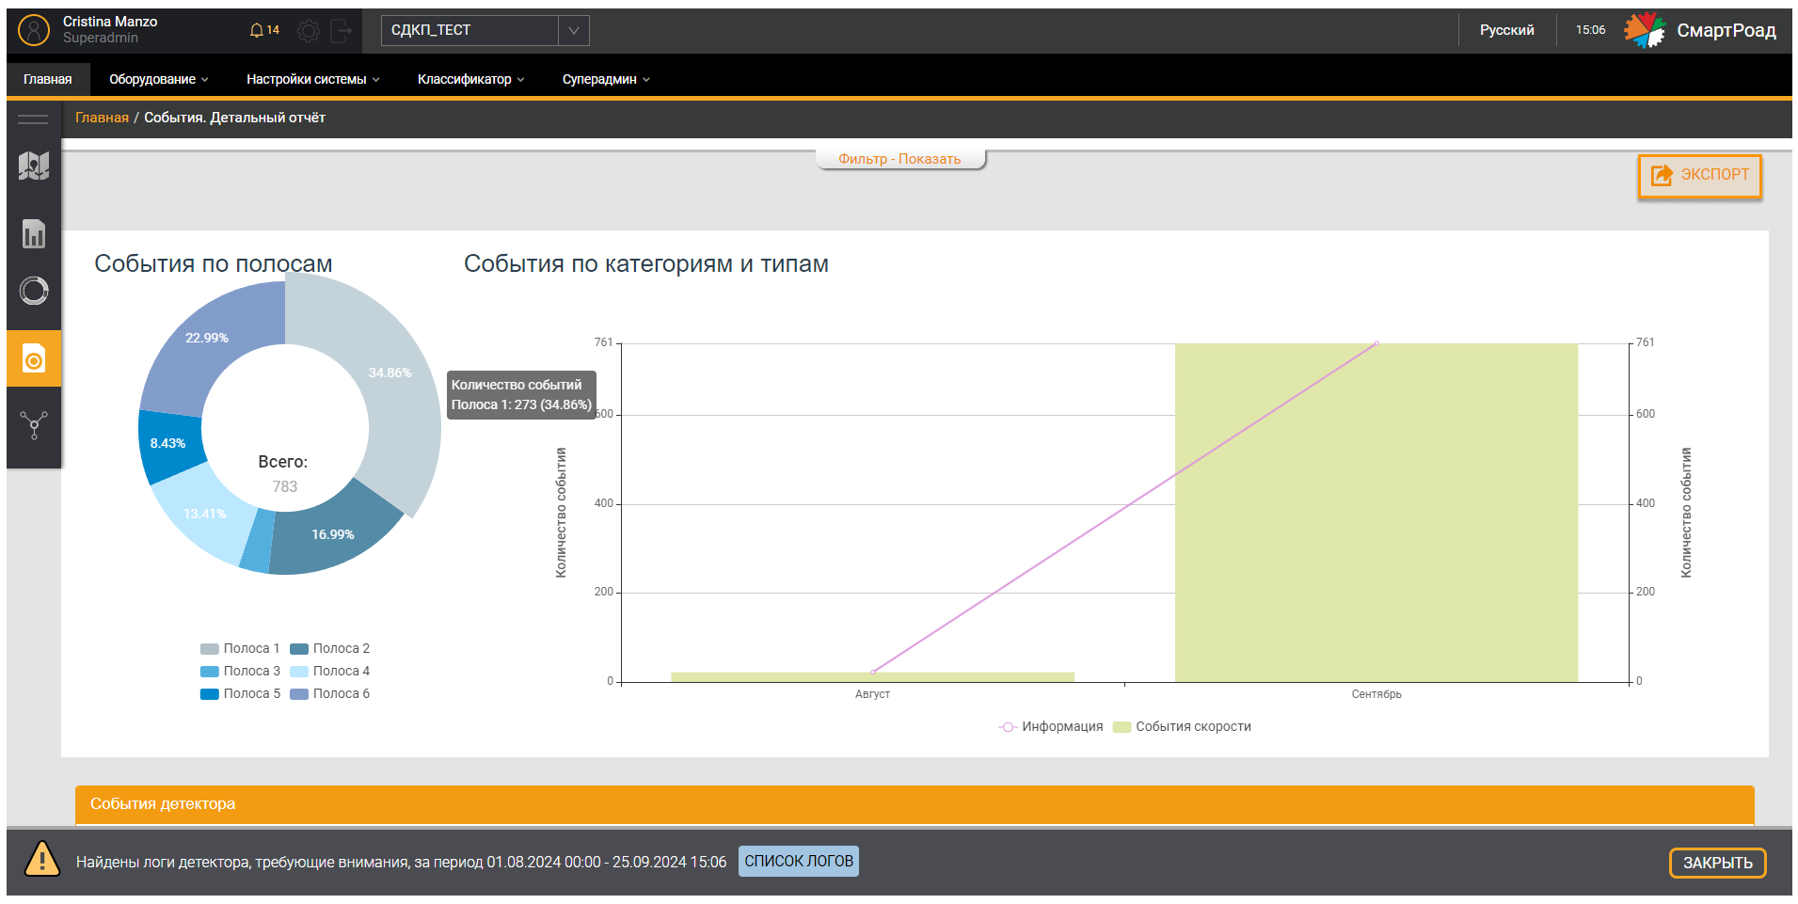Image resolution: width=1798 pixels, height=904 pixels.
Task: Toggle Информация series in chart legend
Action: (1050, 726)
